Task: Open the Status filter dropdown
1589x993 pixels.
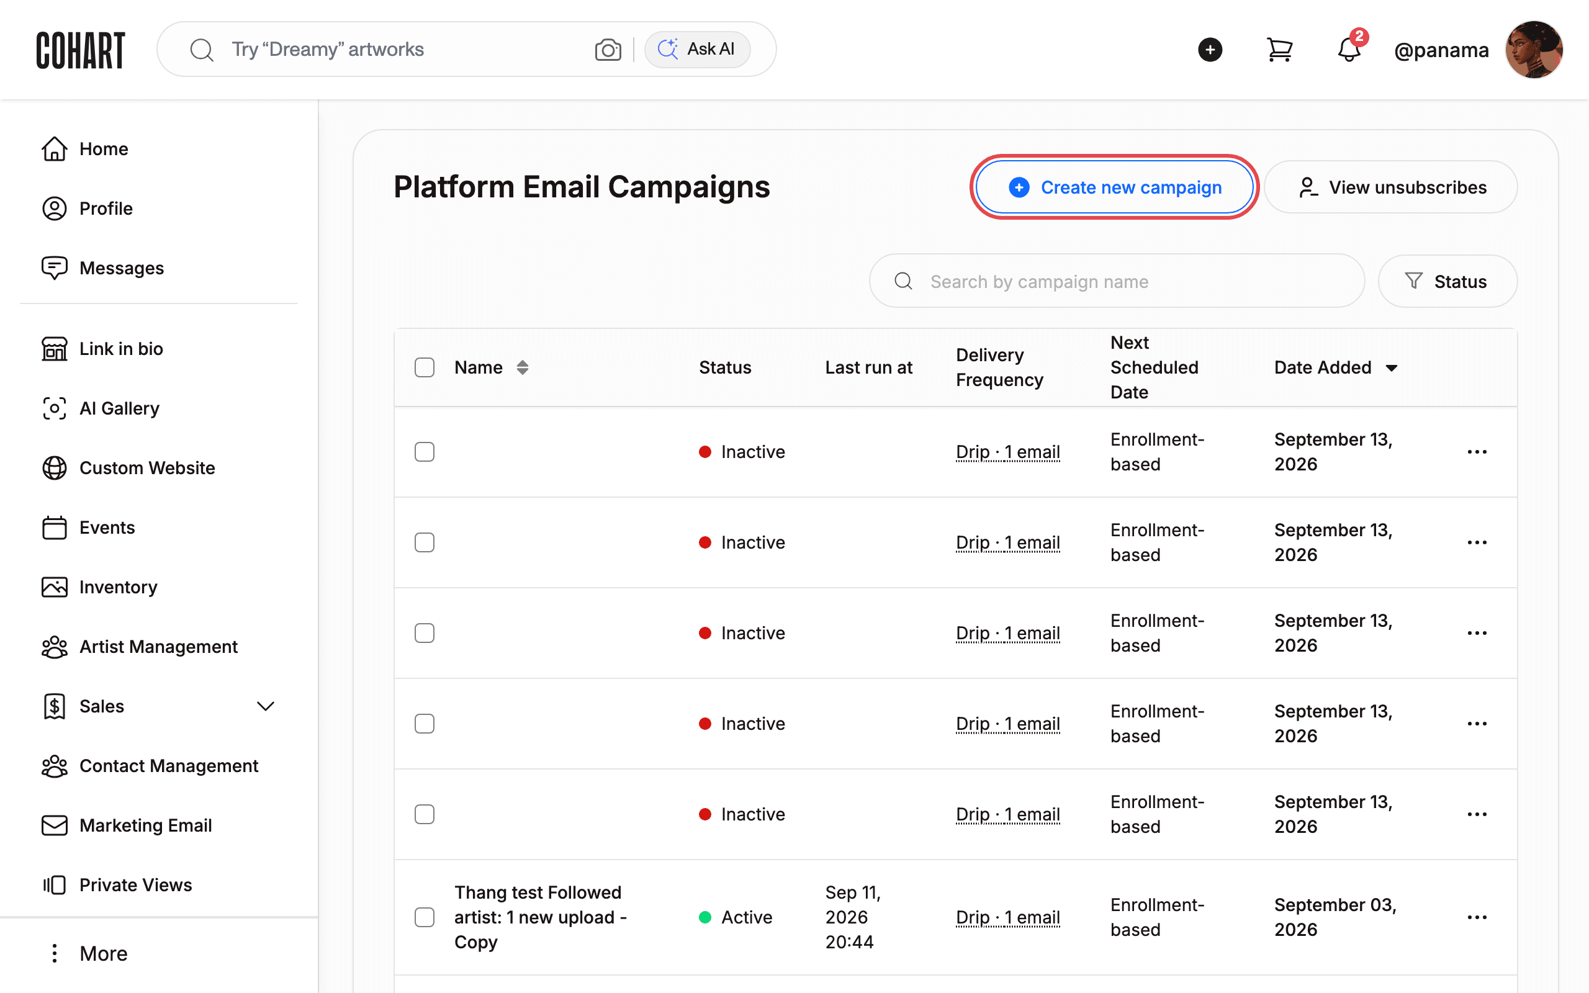Action: [x=1447, y=281]
